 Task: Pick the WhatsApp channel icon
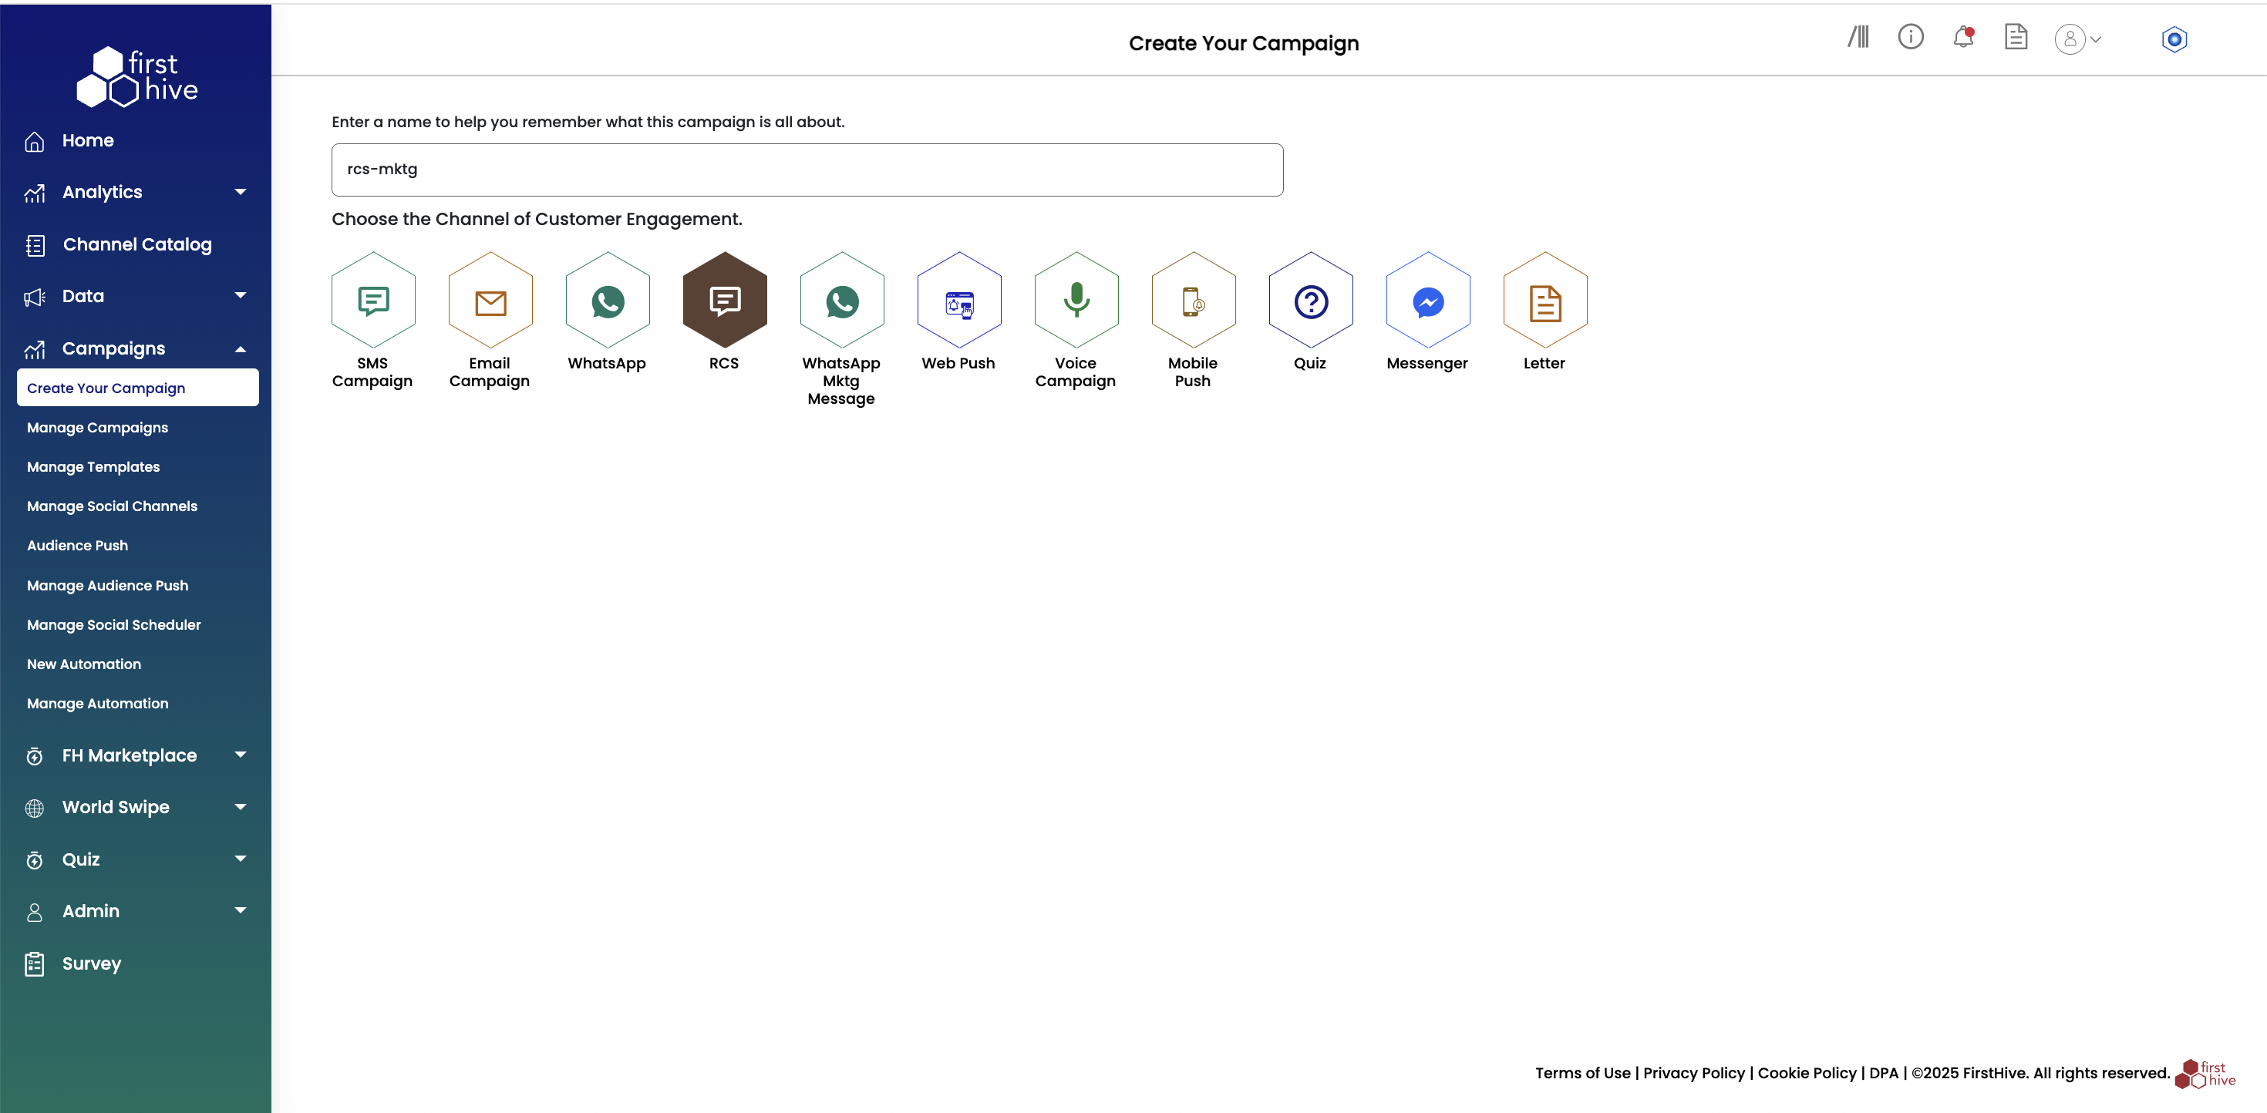608,300
